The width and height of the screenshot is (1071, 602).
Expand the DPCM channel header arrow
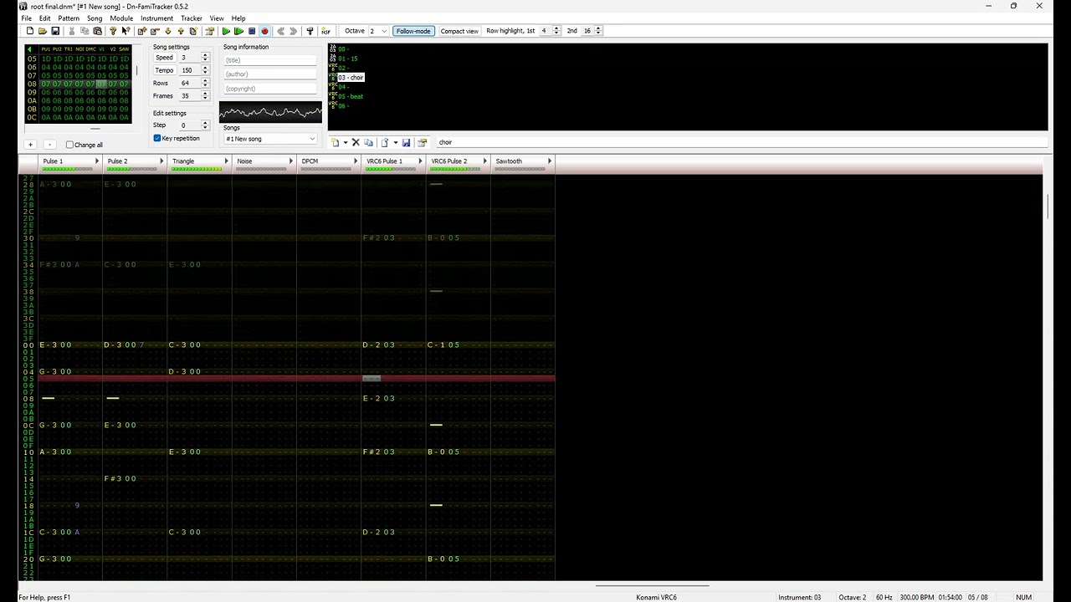(356, 161)
